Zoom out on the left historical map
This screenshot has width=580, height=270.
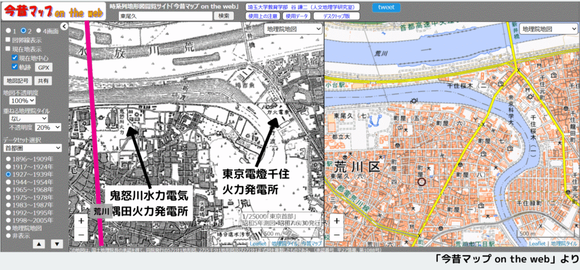click(x=82, y=234)
